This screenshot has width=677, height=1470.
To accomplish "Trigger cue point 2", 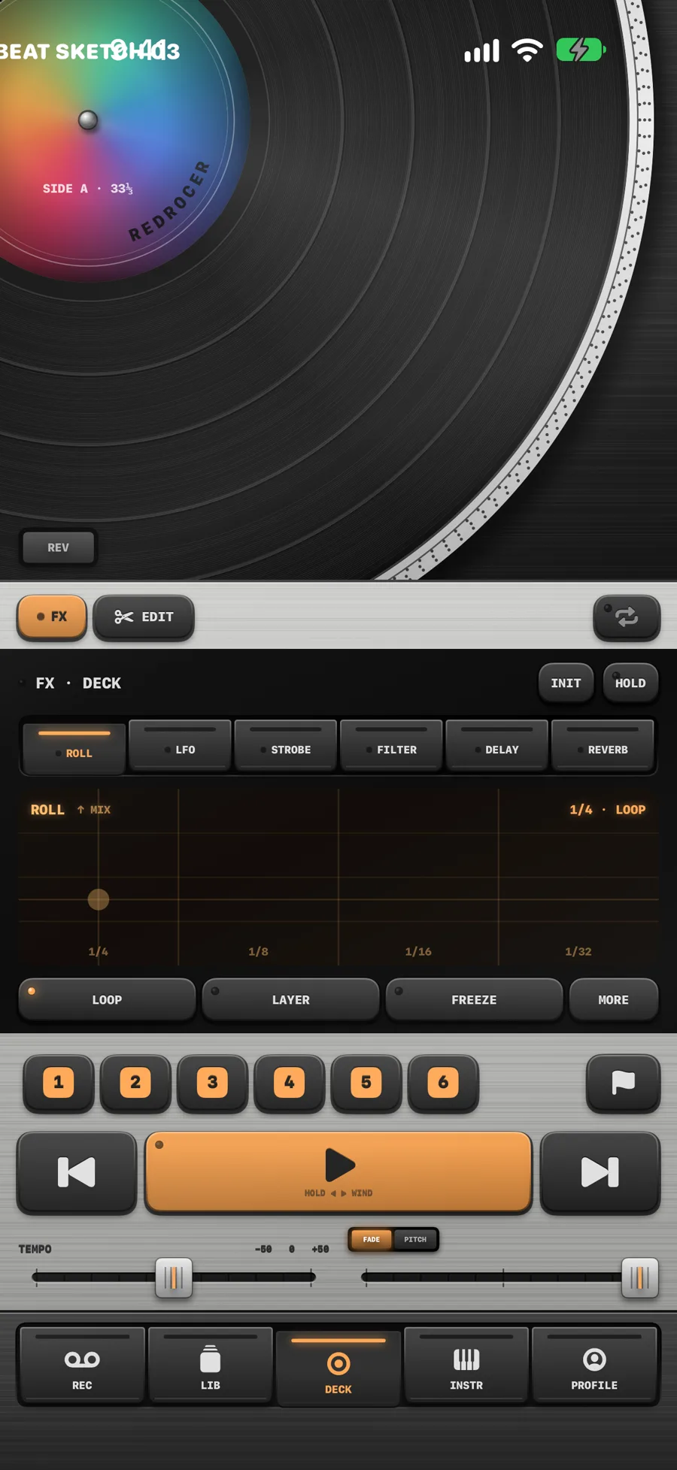I will (135, 1083).
